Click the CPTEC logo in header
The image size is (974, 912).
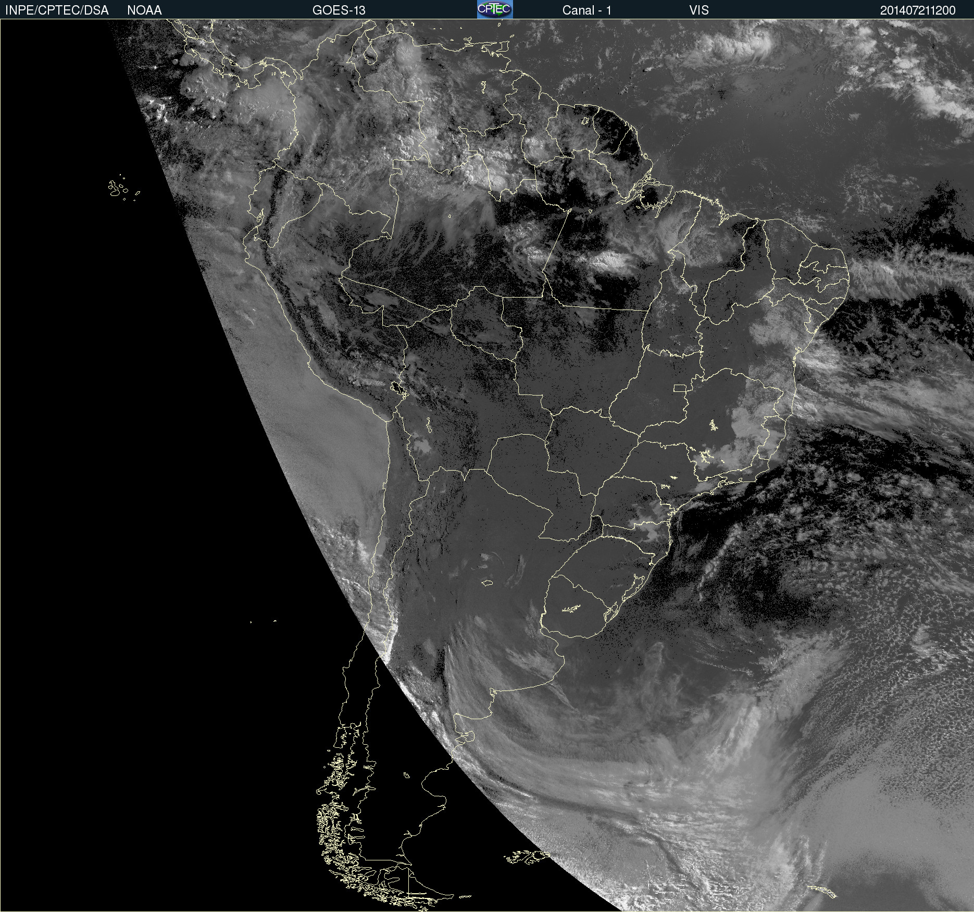[x=495, y=9]
